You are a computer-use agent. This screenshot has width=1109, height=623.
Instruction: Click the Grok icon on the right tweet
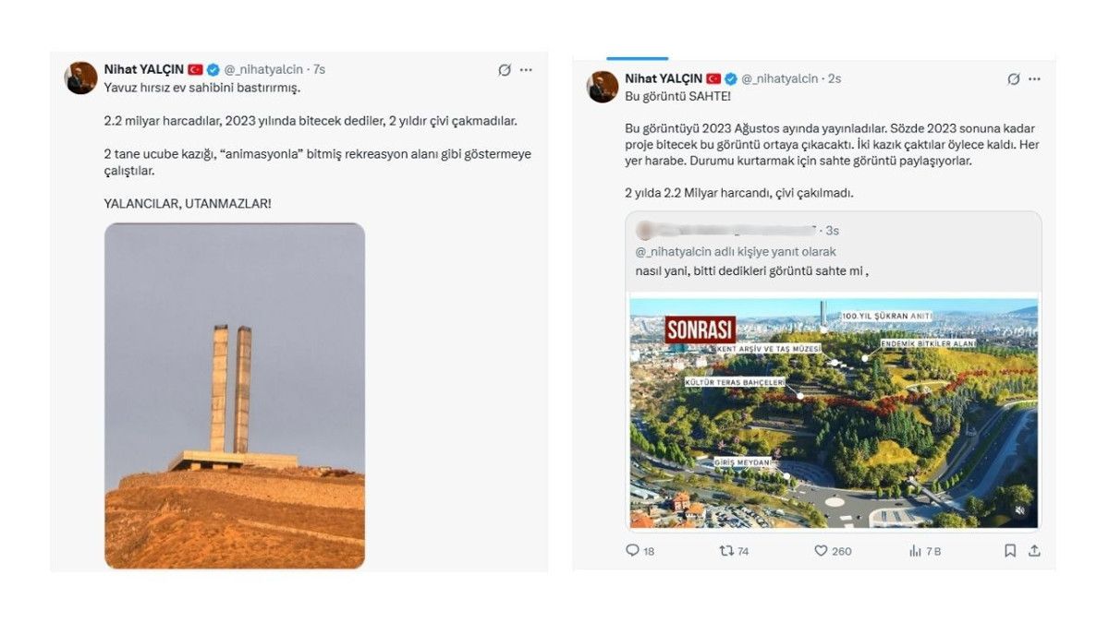tap(1014, 79)
